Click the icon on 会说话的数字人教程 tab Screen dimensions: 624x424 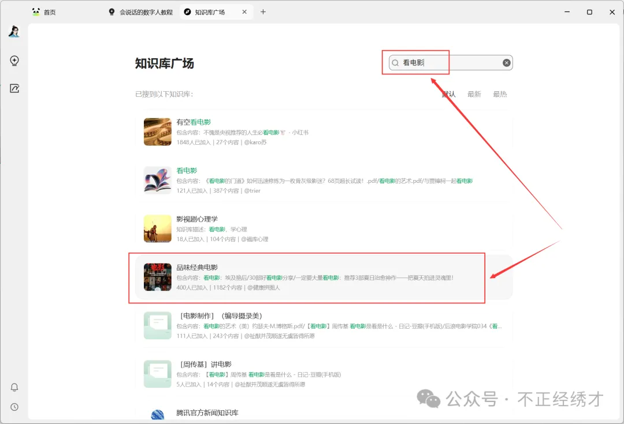pyautogui.click(x=112, y=12)
